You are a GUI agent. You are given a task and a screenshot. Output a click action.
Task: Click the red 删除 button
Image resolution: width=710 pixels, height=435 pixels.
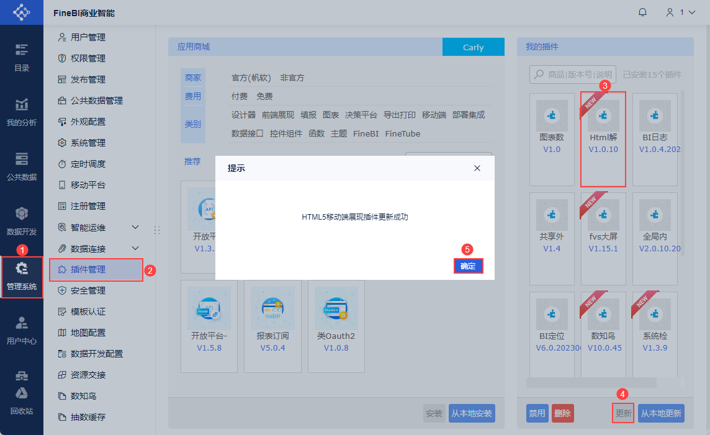562,413
